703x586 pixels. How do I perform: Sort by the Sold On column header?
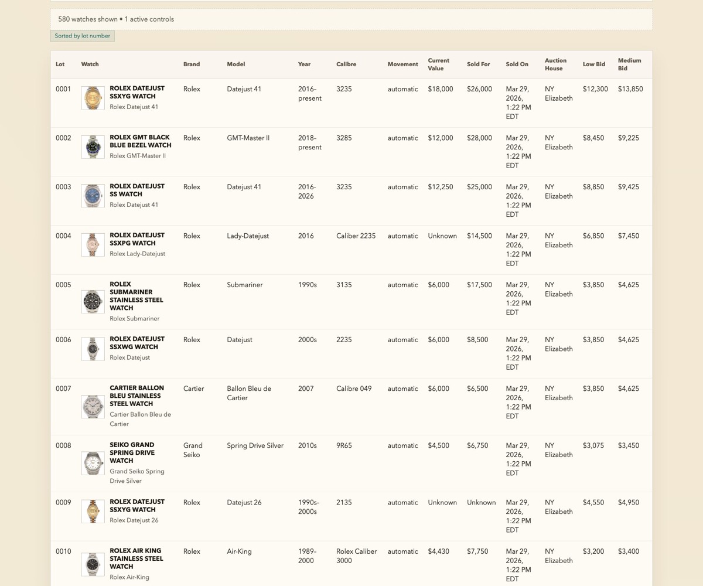(x=517, y=64)
